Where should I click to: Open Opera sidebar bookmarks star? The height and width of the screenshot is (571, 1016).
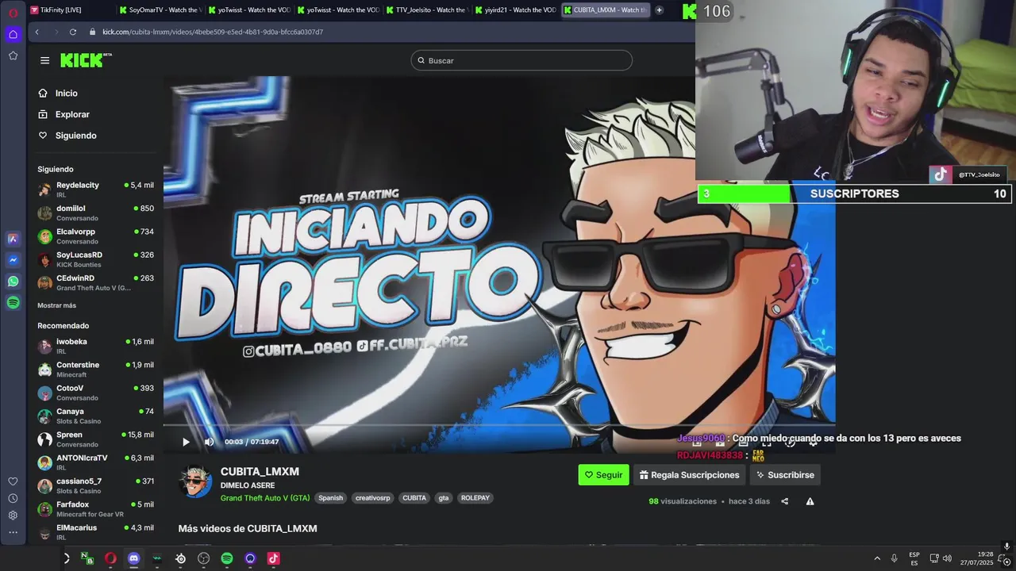tap(13, 56)
